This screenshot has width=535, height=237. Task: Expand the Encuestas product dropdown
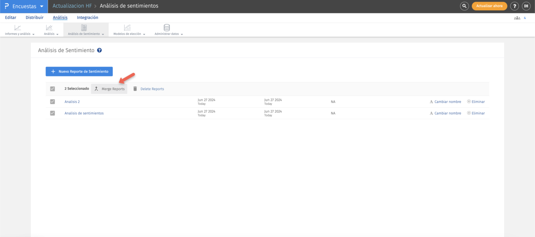tap(41, 6)
